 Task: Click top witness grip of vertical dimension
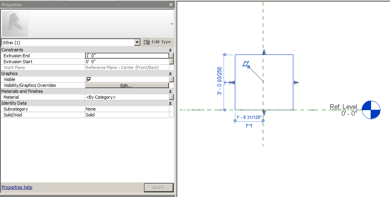[x=225, y=54]
